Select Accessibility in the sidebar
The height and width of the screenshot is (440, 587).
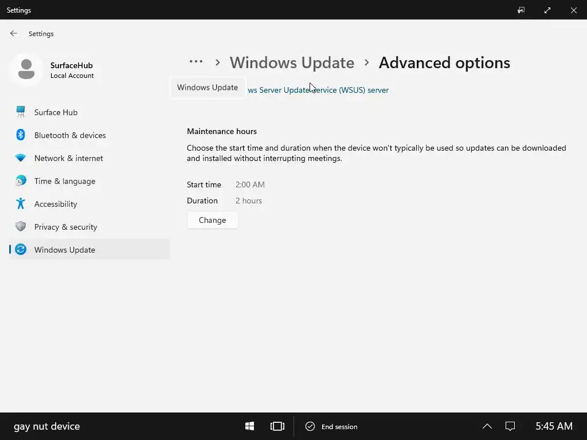coord(89,204)
